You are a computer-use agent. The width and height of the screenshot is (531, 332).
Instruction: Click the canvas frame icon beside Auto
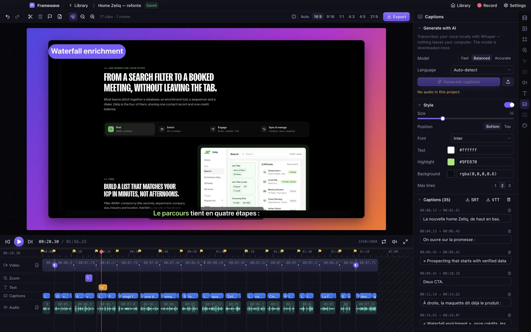point(294,17)
